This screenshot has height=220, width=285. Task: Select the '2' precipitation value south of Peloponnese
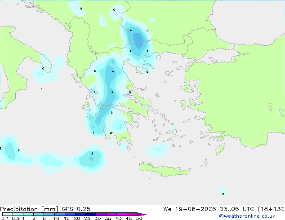tap(92, 154)
